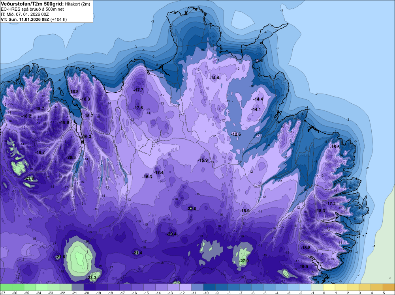Click the -17.4 temperature reading
The width and height of the screenshot is (395, 295).
(159, 172)
